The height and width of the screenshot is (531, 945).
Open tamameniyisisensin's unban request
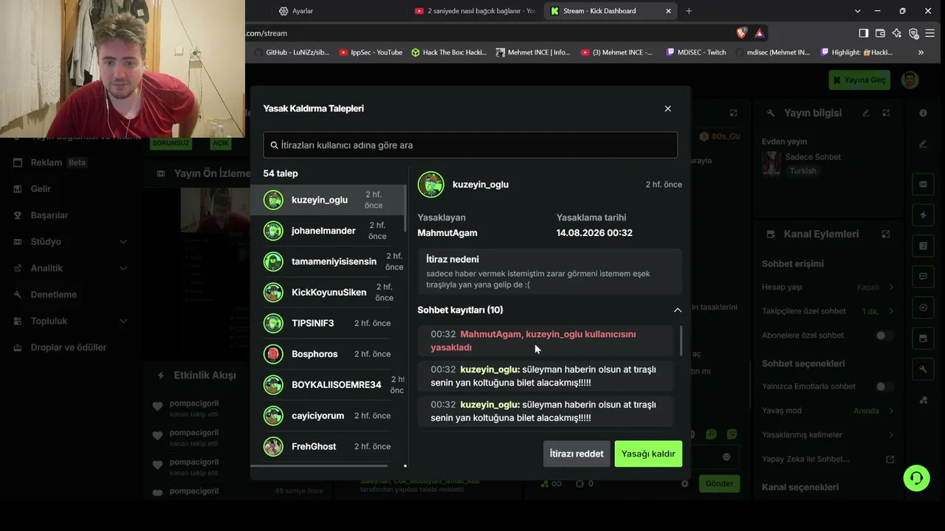coord(328,262)
